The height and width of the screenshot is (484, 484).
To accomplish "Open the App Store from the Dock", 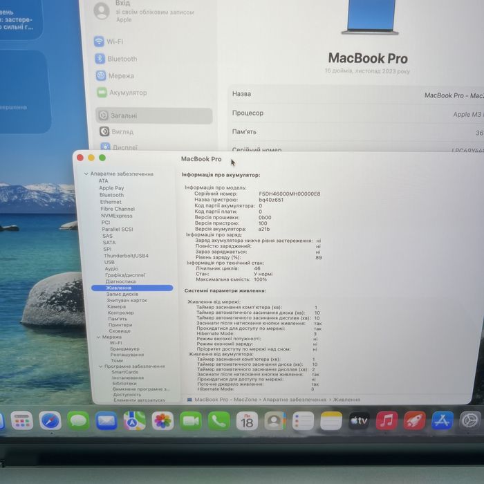I will point(442,420).
